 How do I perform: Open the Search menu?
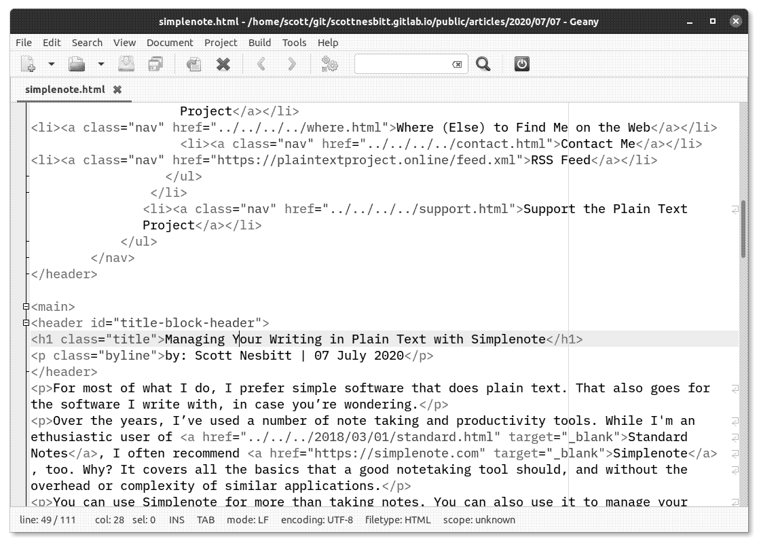pos(87,43)
